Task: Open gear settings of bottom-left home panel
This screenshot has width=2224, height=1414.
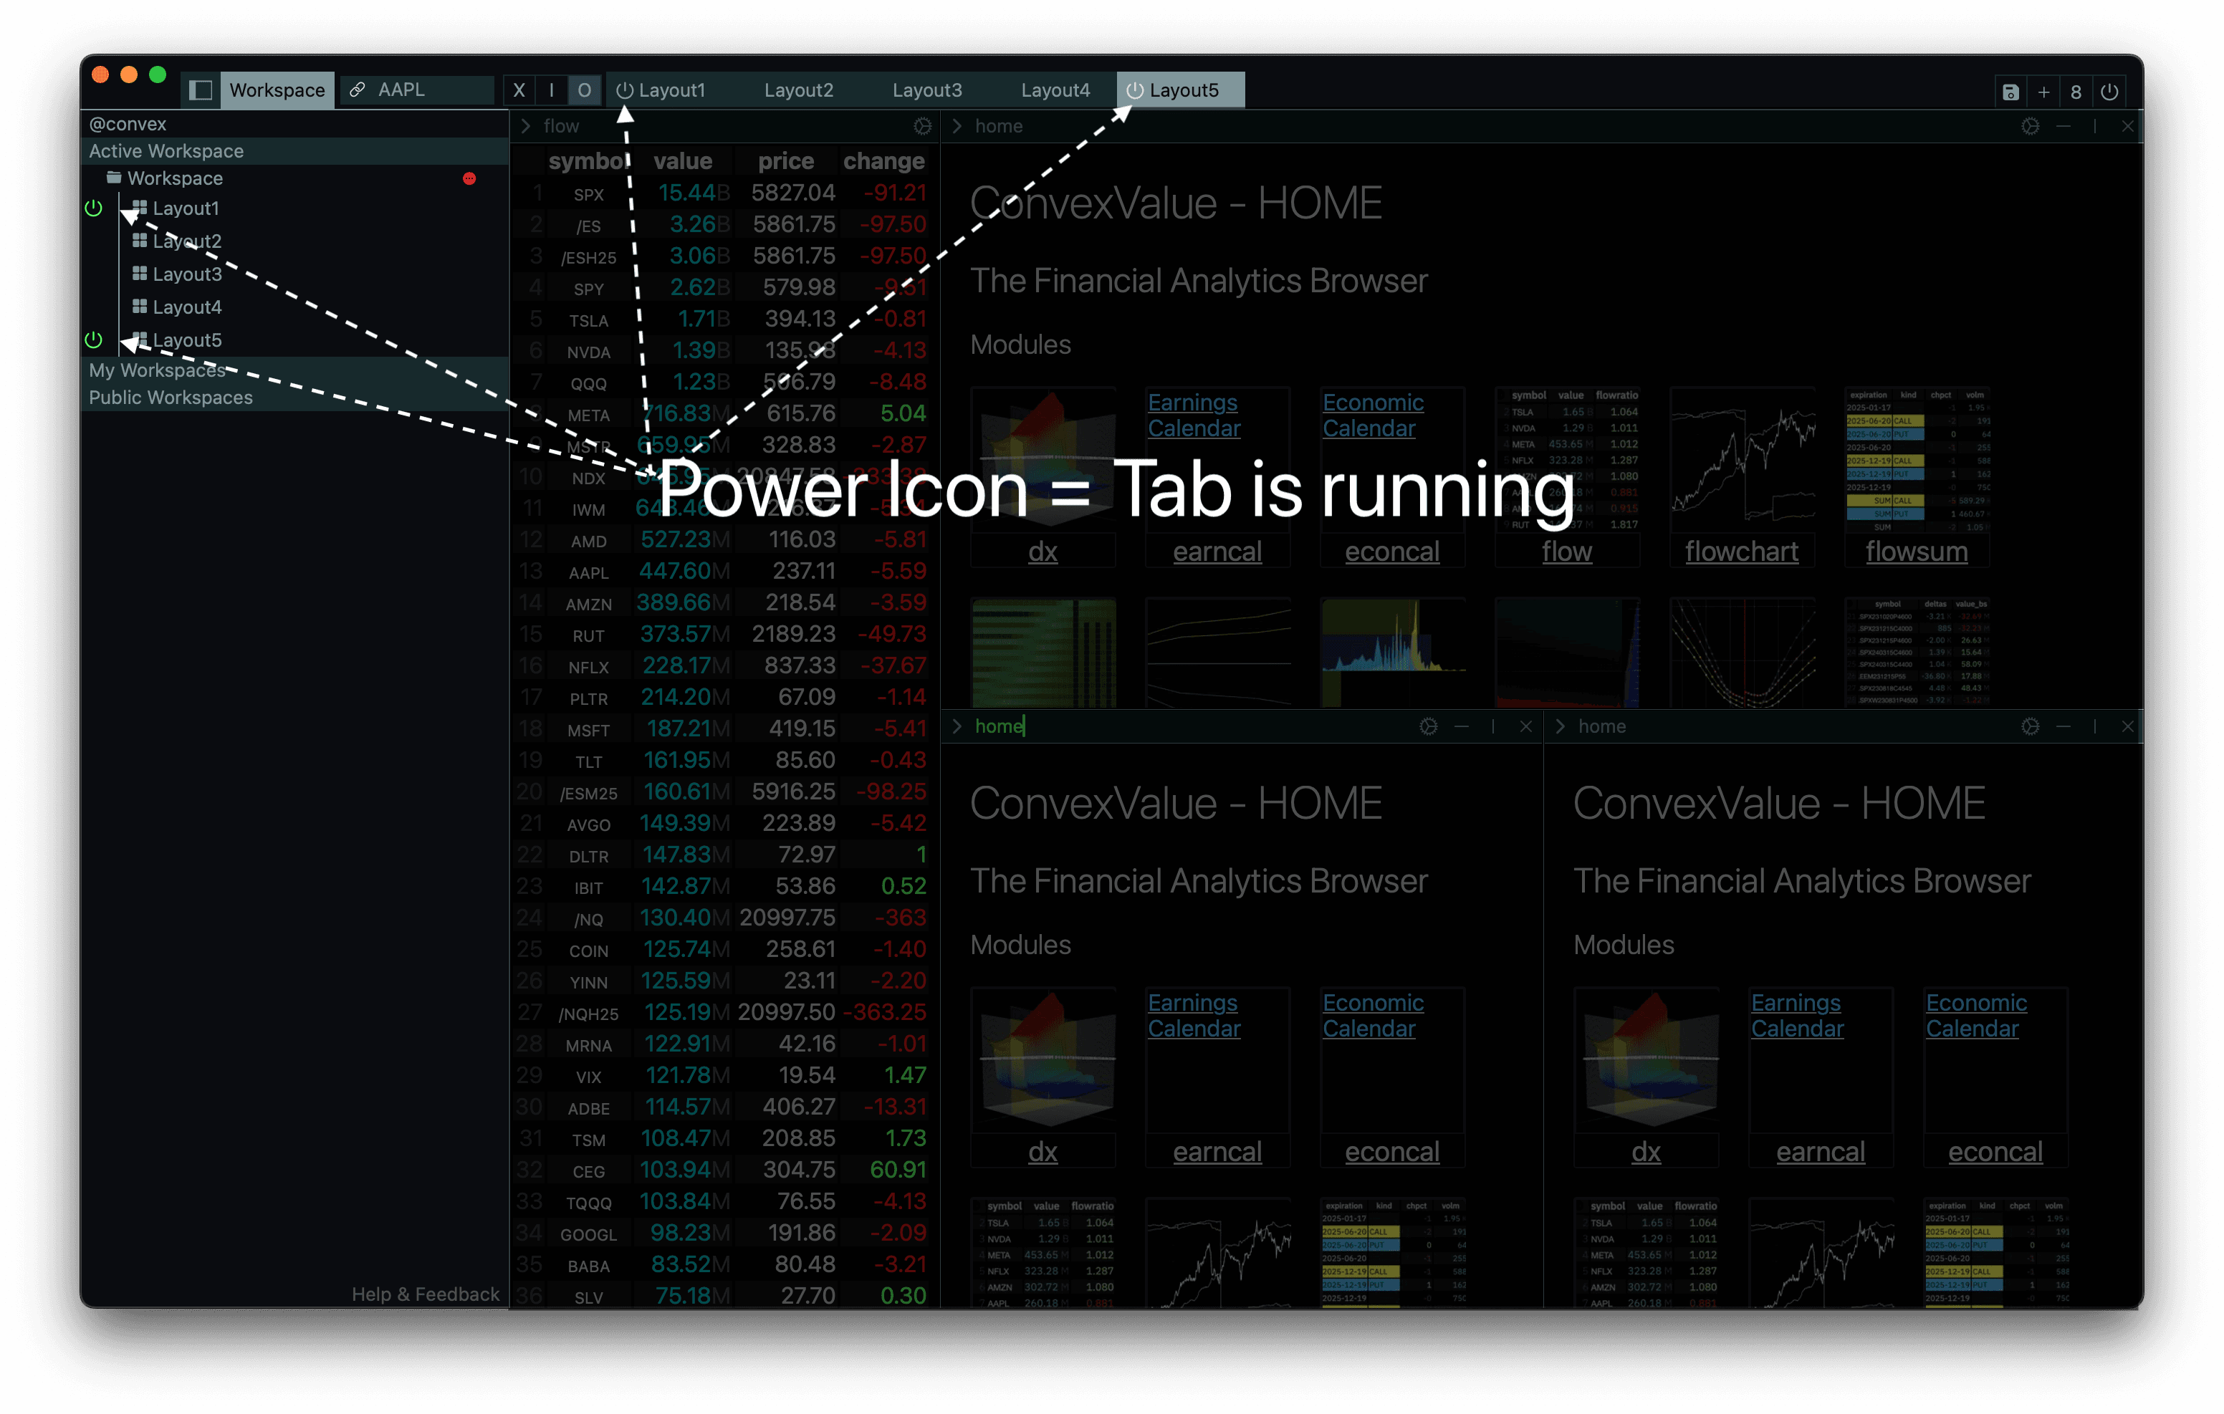Action: click(x=1429, y=726)
